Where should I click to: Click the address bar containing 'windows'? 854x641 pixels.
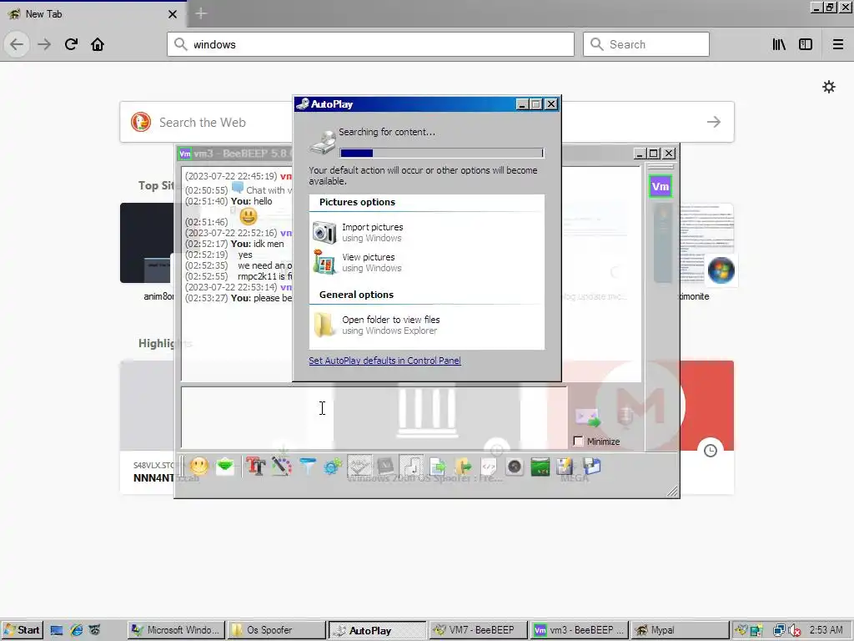point(370,44)
